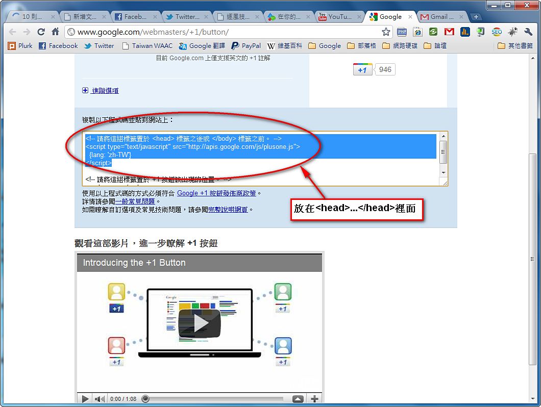Click the page scroll-up arrow
The height and width of the screenshot is (407, 541).
pyautogui.click(x=532, y=59)
